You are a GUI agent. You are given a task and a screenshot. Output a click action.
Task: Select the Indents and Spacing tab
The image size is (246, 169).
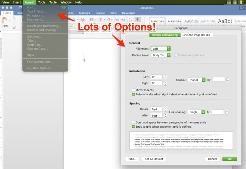pyautogui.click(x=165, y=35)
